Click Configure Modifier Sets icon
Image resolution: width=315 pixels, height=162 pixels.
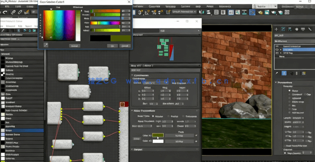tap(304, 73)
